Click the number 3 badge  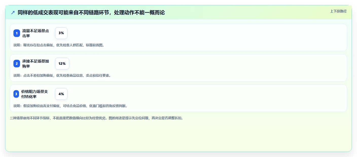tap(16, 94)
